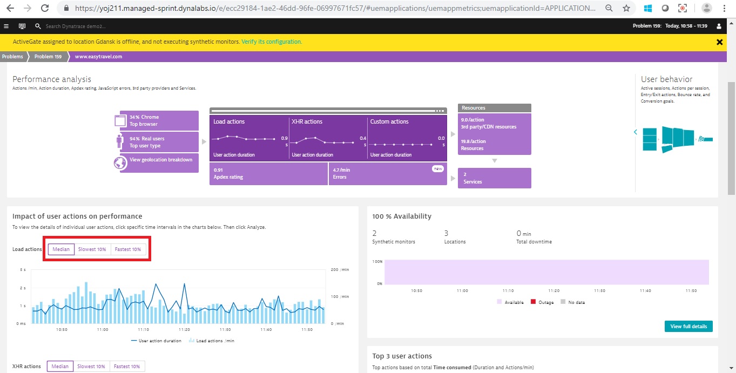Image resolution: width=736 pixels, height=373 pixels.
Task: Dismiss the yellow ActiveGate warning banner
Action: pos(719,42)
